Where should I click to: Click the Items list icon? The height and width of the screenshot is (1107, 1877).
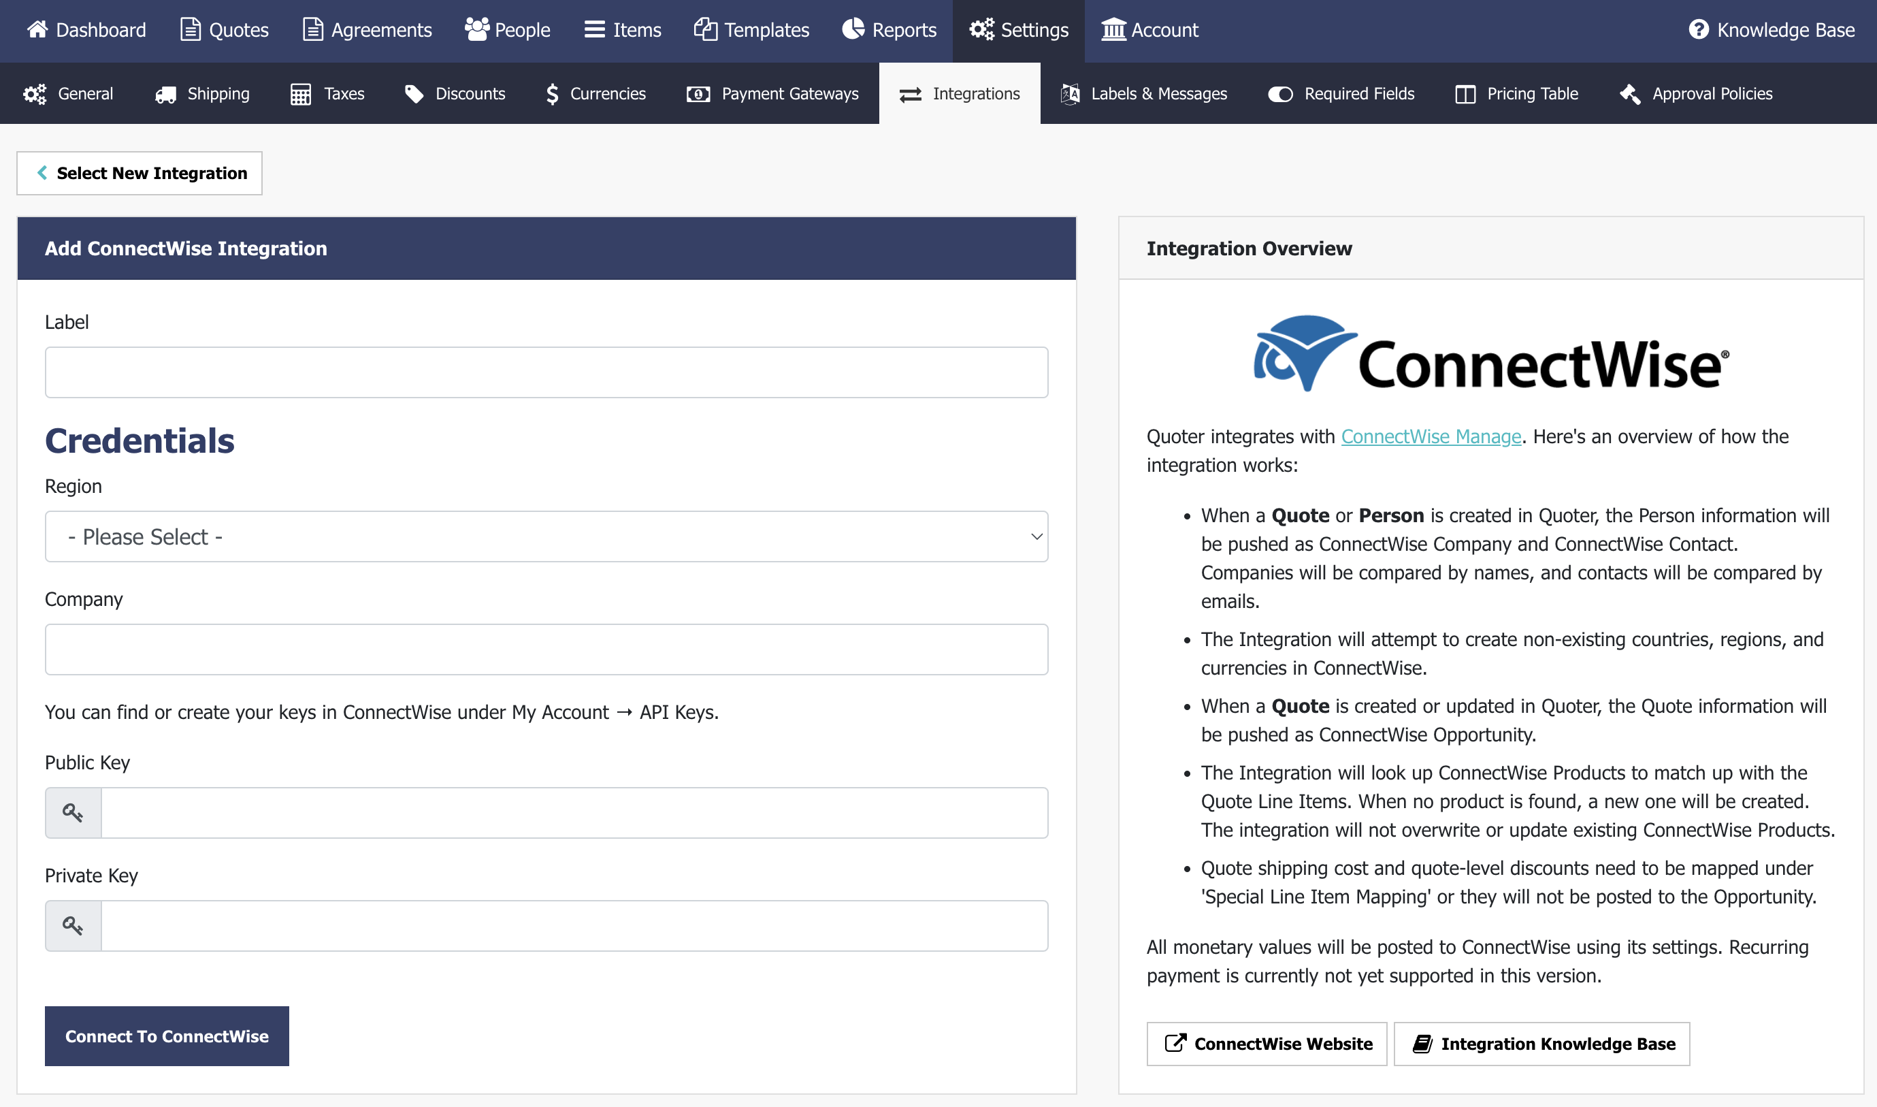click(594, 30)
